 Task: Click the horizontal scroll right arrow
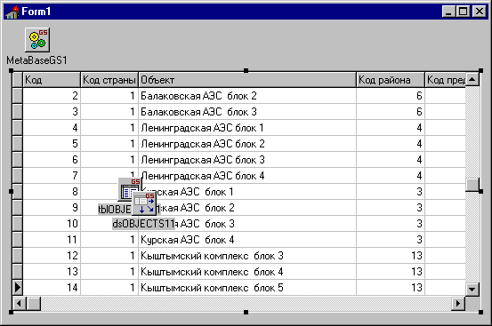(x=458, y=303)
